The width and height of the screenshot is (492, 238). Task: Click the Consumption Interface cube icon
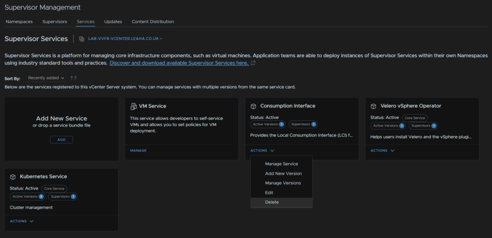(253, 106)
